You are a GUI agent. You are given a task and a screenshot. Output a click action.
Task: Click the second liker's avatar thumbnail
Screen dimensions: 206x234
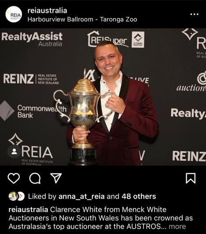[x=21, y=196]
